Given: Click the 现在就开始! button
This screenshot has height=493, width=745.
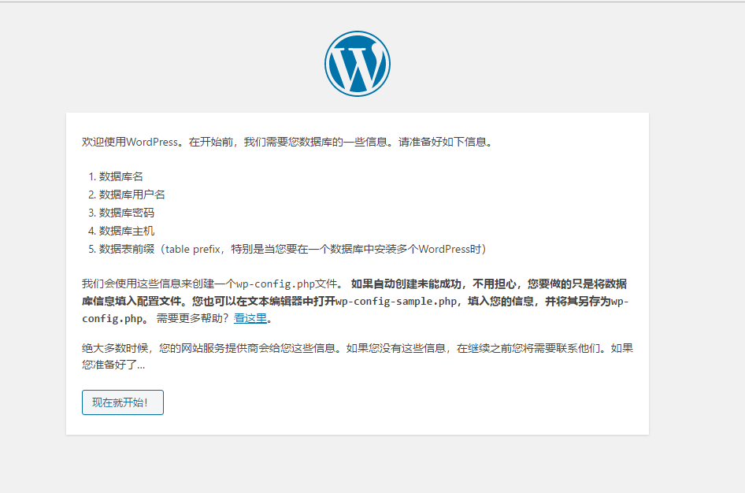Looking at the screenshot, I should [123, 402].
